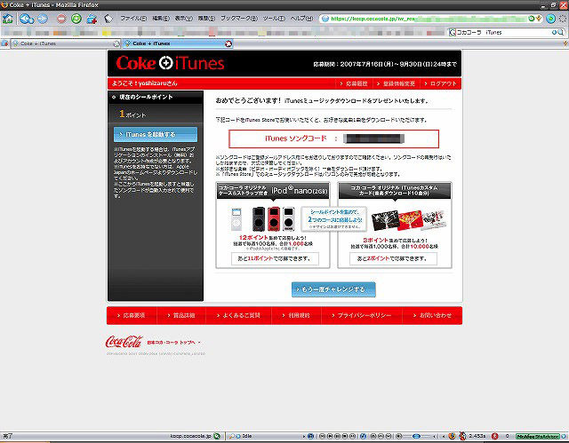Open 応募要項 in the red footer bar
Screen dimensions: 569x443
[132, 315]
